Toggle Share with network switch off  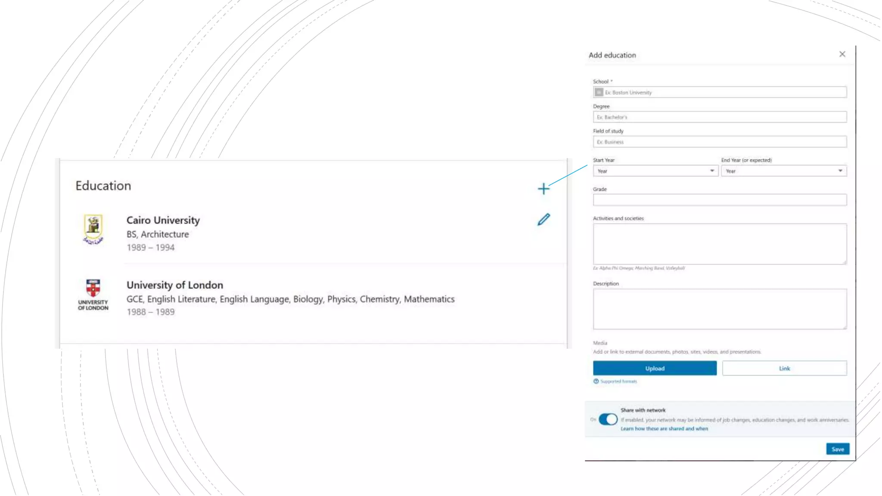click(608, 419)
